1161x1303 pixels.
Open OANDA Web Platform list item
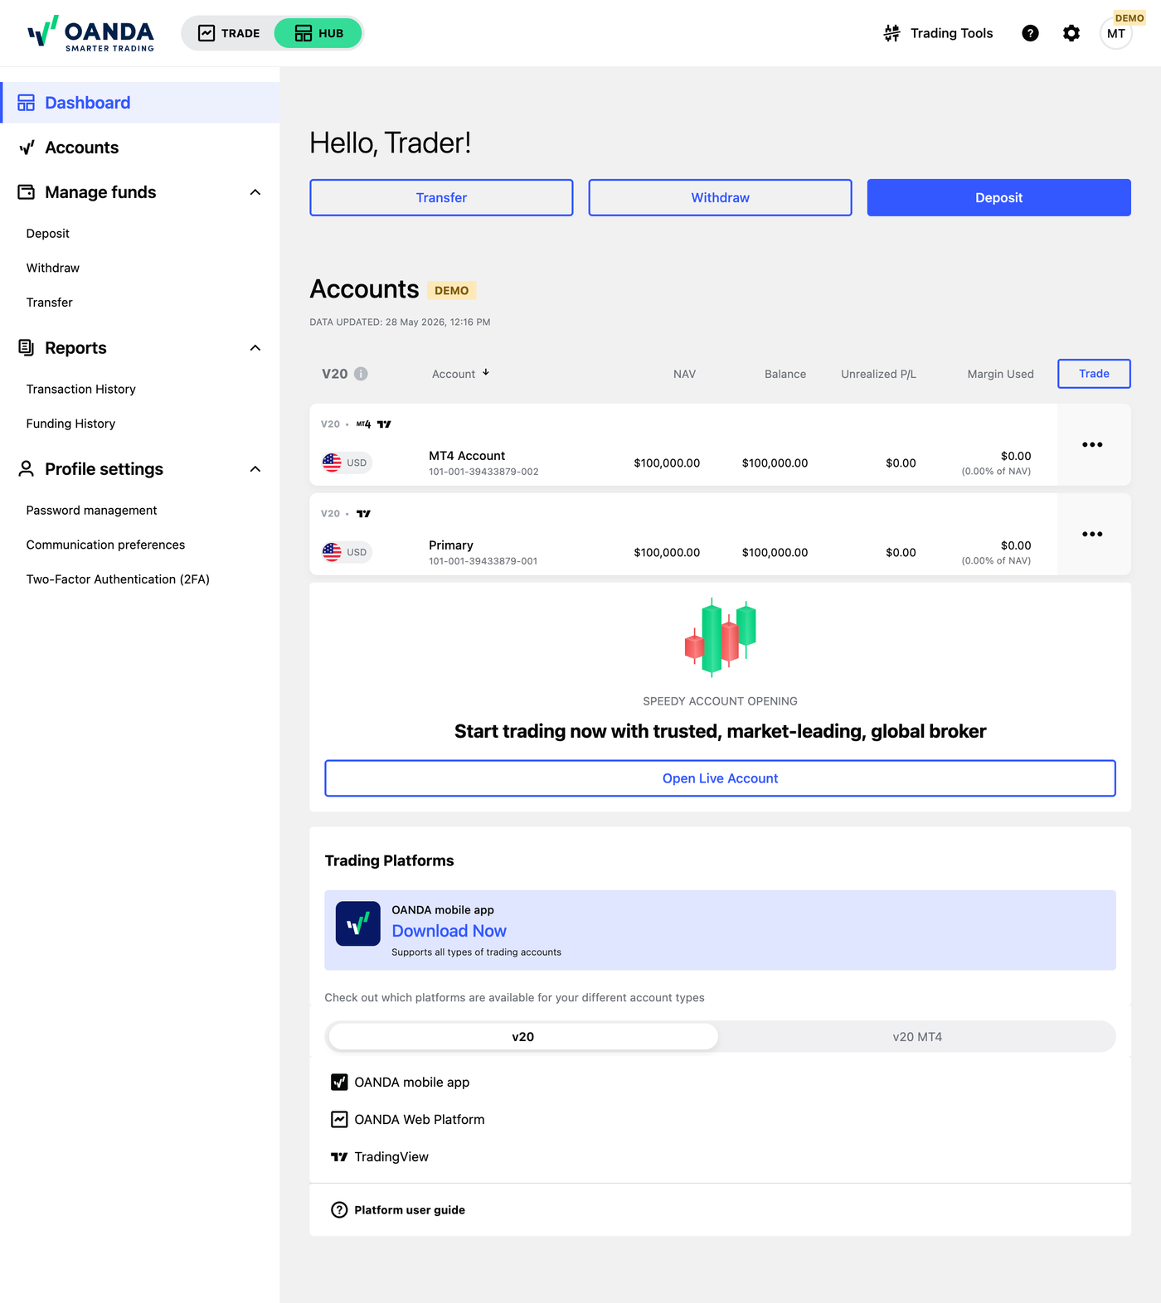[408, 1120]
